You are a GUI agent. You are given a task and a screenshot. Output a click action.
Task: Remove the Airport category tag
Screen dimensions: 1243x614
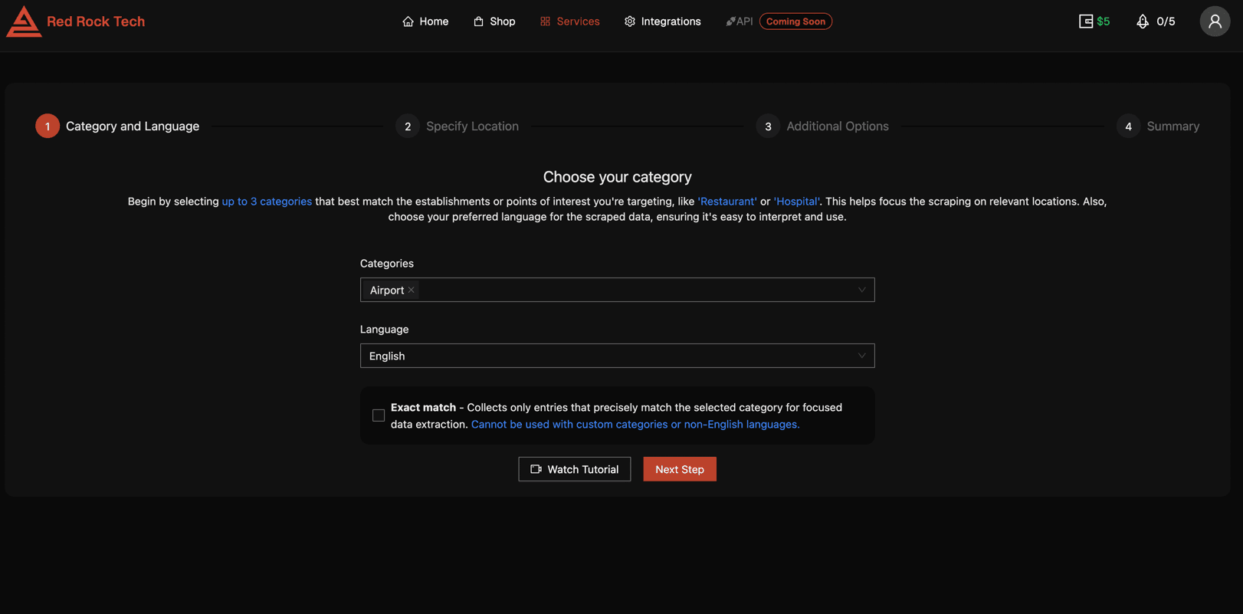(412, 290)
